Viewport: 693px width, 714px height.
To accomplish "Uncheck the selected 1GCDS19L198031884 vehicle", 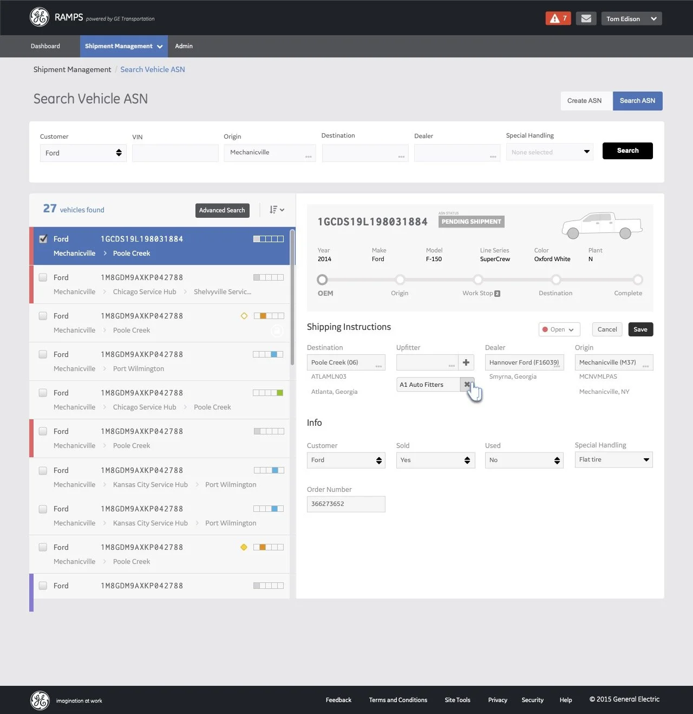I will (x=43, y=238).
